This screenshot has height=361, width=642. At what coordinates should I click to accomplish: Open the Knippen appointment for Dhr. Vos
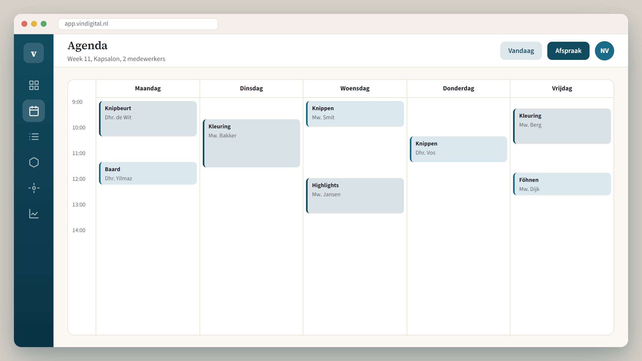coord(458,149)
